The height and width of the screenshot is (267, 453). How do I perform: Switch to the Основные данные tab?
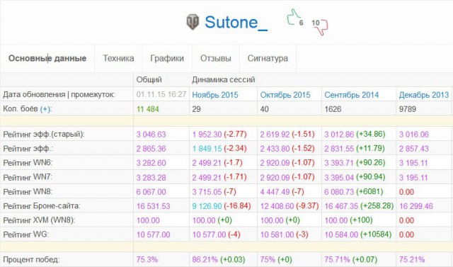coord(47,58)
